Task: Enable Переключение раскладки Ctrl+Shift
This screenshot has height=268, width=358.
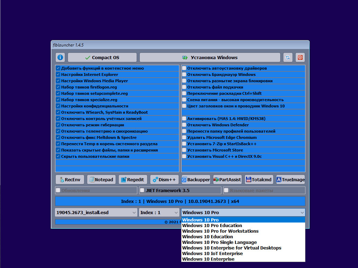Action: (184, 93)
